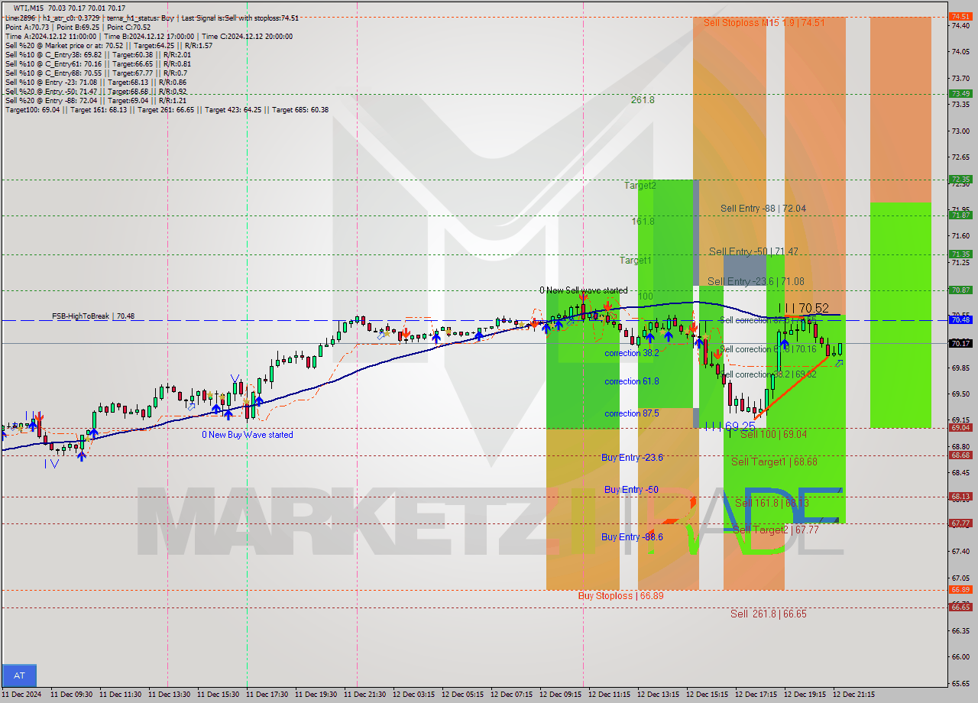The width and height of the screenshot is (978, 703).
Task: Select the 'FSB-HighToBreak | 70.48' line label
Action: 93,316
